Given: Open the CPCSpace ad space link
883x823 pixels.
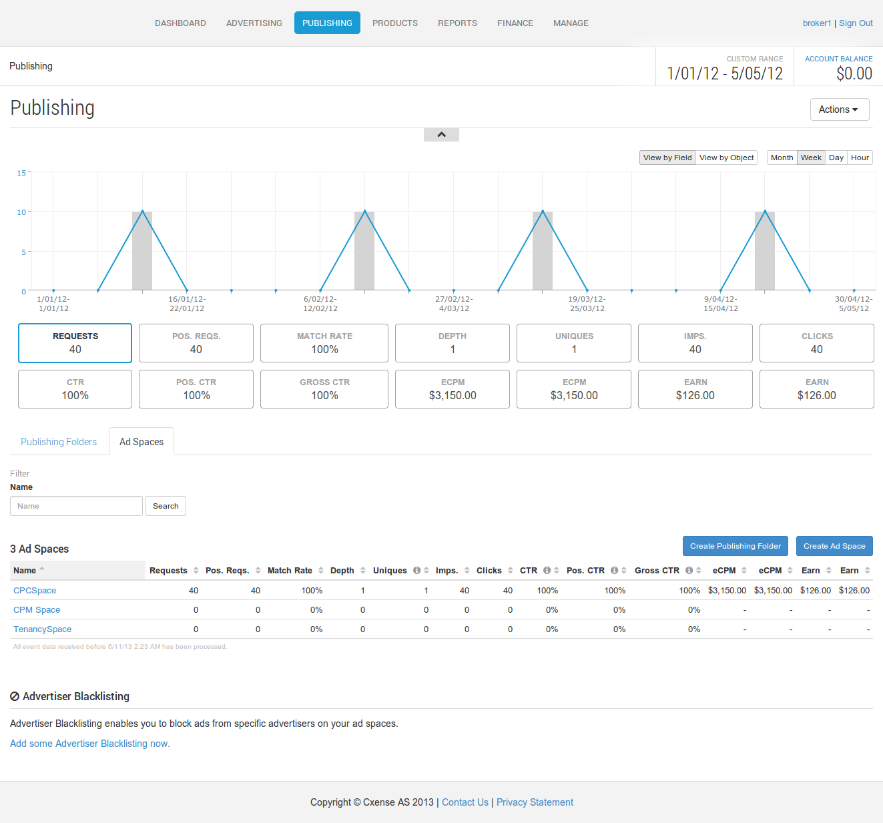Looking at the screenshot, I should point(35,591).
